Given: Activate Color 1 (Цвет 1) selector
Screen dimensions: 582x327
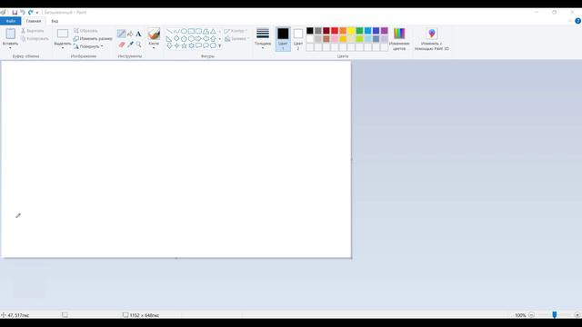Looking at the screenshot, I should (283, 38).
